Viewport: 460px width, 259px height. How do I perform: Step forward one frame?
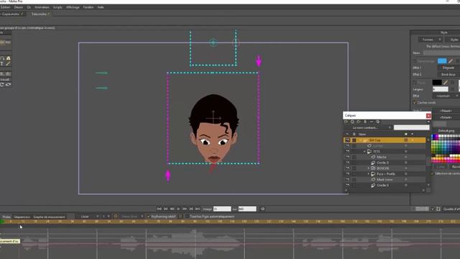point(185,209)
